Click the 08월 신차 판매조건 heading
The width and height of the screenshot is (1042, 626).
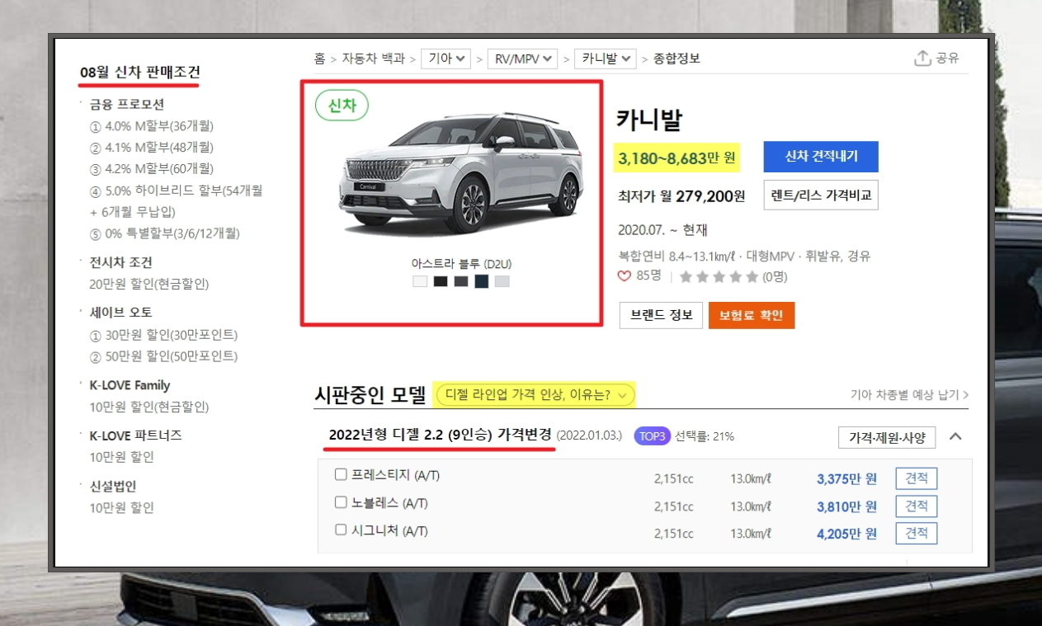pos(139,72)
